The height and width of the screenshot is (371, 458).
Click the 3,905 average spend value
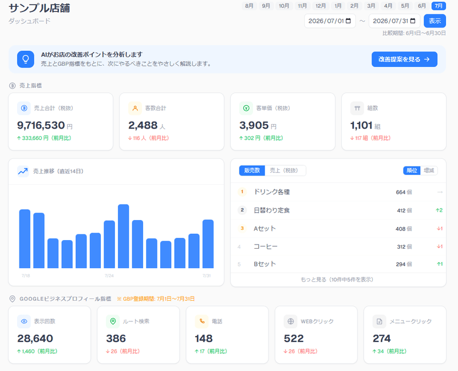tap(254, 125)
